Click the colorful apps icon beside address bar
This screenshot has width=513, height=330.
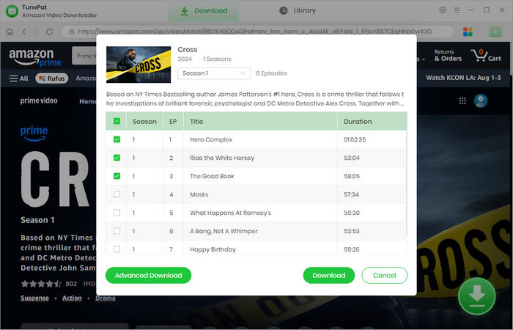(x=468, y=32)
